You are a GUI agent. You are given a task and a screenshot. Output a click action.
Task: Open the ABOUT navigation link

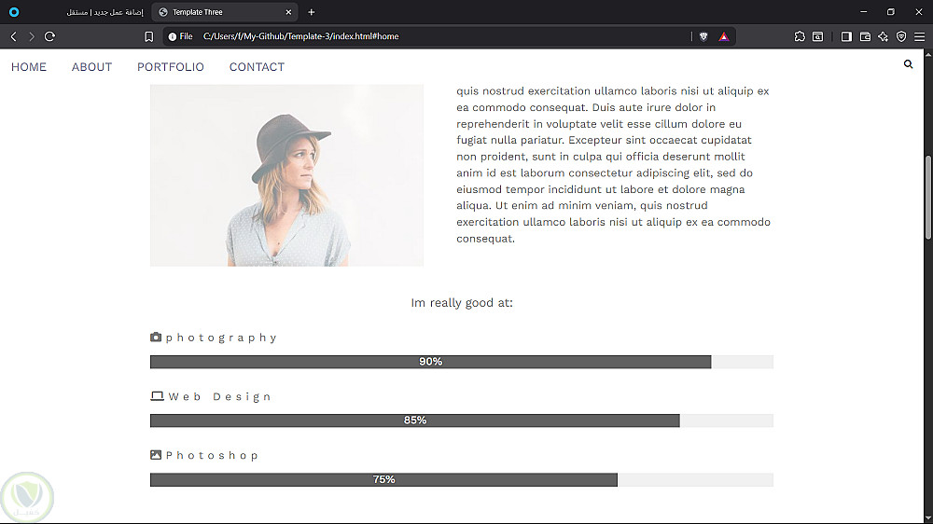pos(91,67)
